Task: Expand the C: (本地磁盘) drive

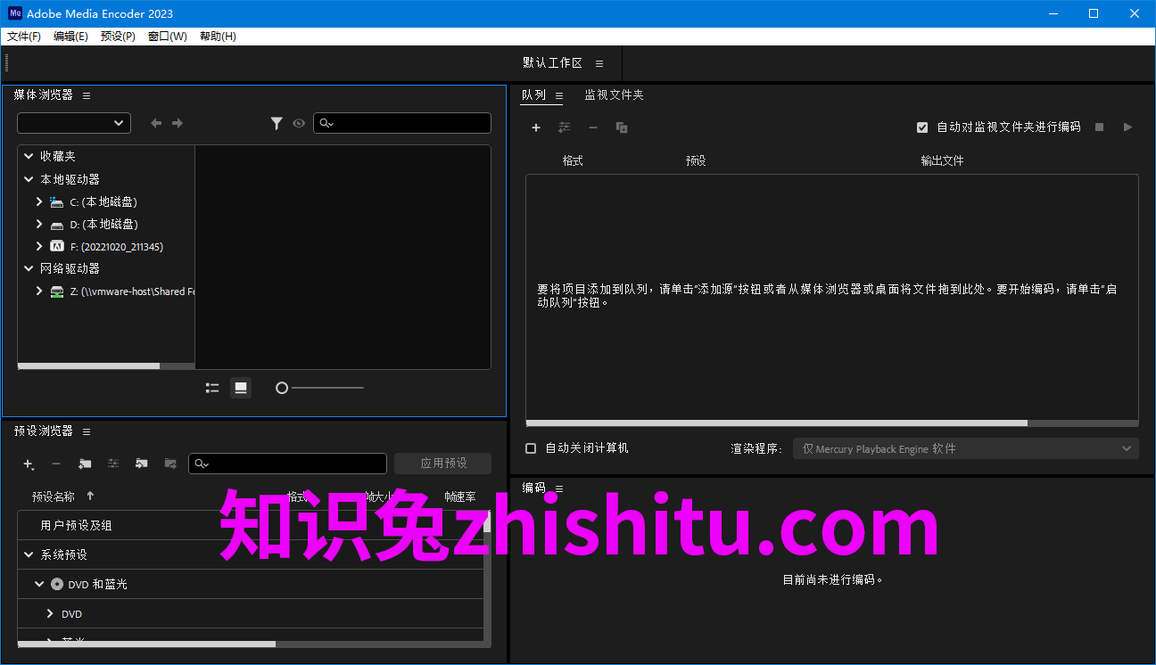Action: coord(39,201)
